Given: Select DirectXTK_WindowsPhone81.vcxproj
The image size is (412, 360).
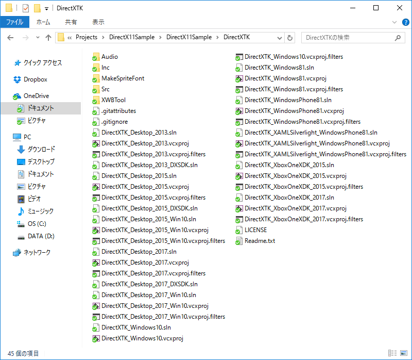Looking at the screenshot, I should [289, 111].
